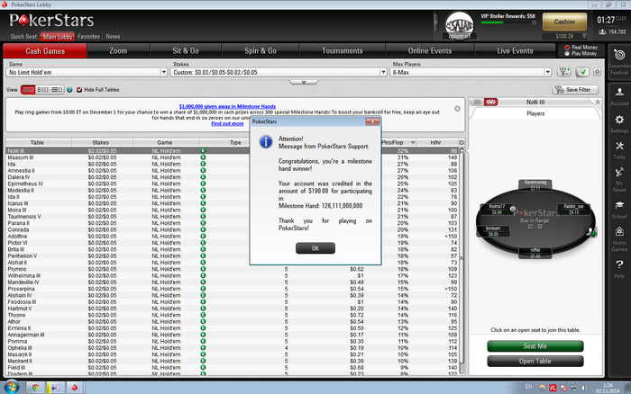This screenshot has height=394, width=631.
Task: Switch to the Online Events tab
Action: 430,50
